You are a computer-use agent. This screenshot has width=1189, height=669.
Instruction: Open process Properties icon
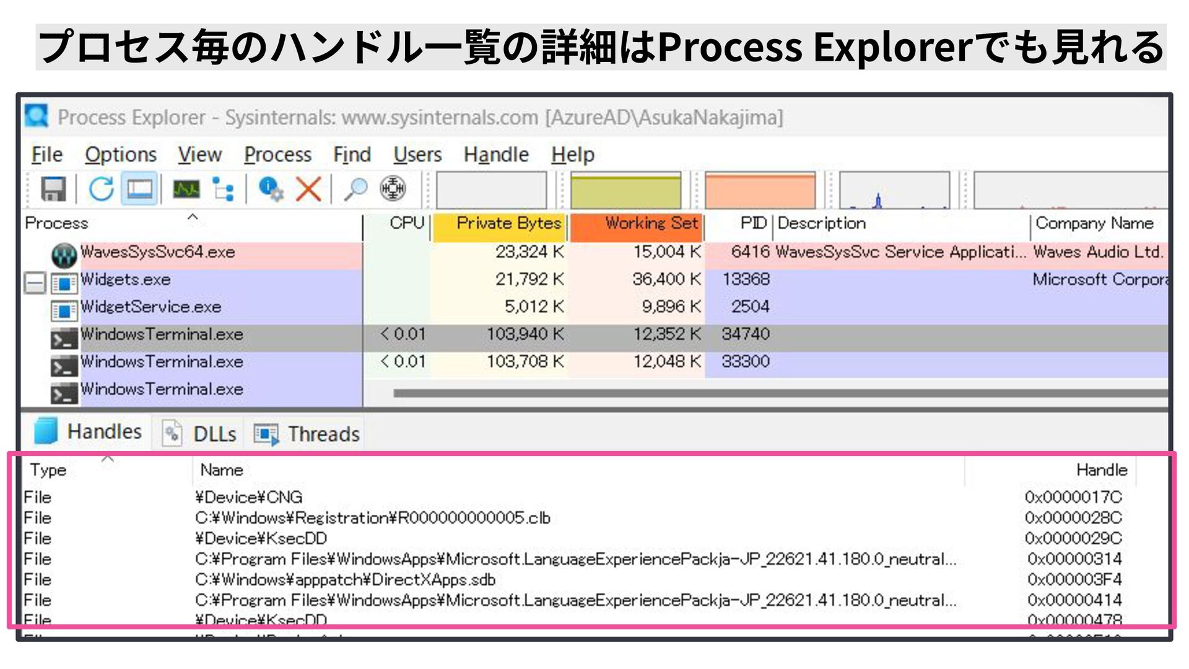click(x=271, y=189)
